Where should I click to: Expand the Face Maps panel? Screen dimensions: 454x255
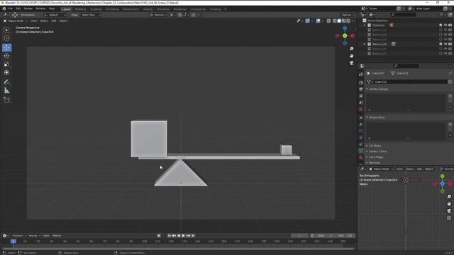(376, 157)
